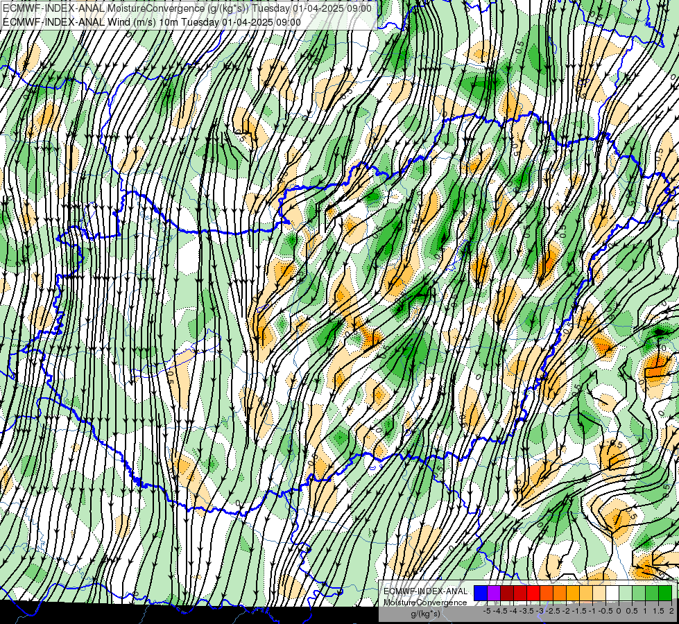The image size is (679, 624).
Task: Click the blue swatch in the legend
Action: pyautogui.click(x=481, y=593)
